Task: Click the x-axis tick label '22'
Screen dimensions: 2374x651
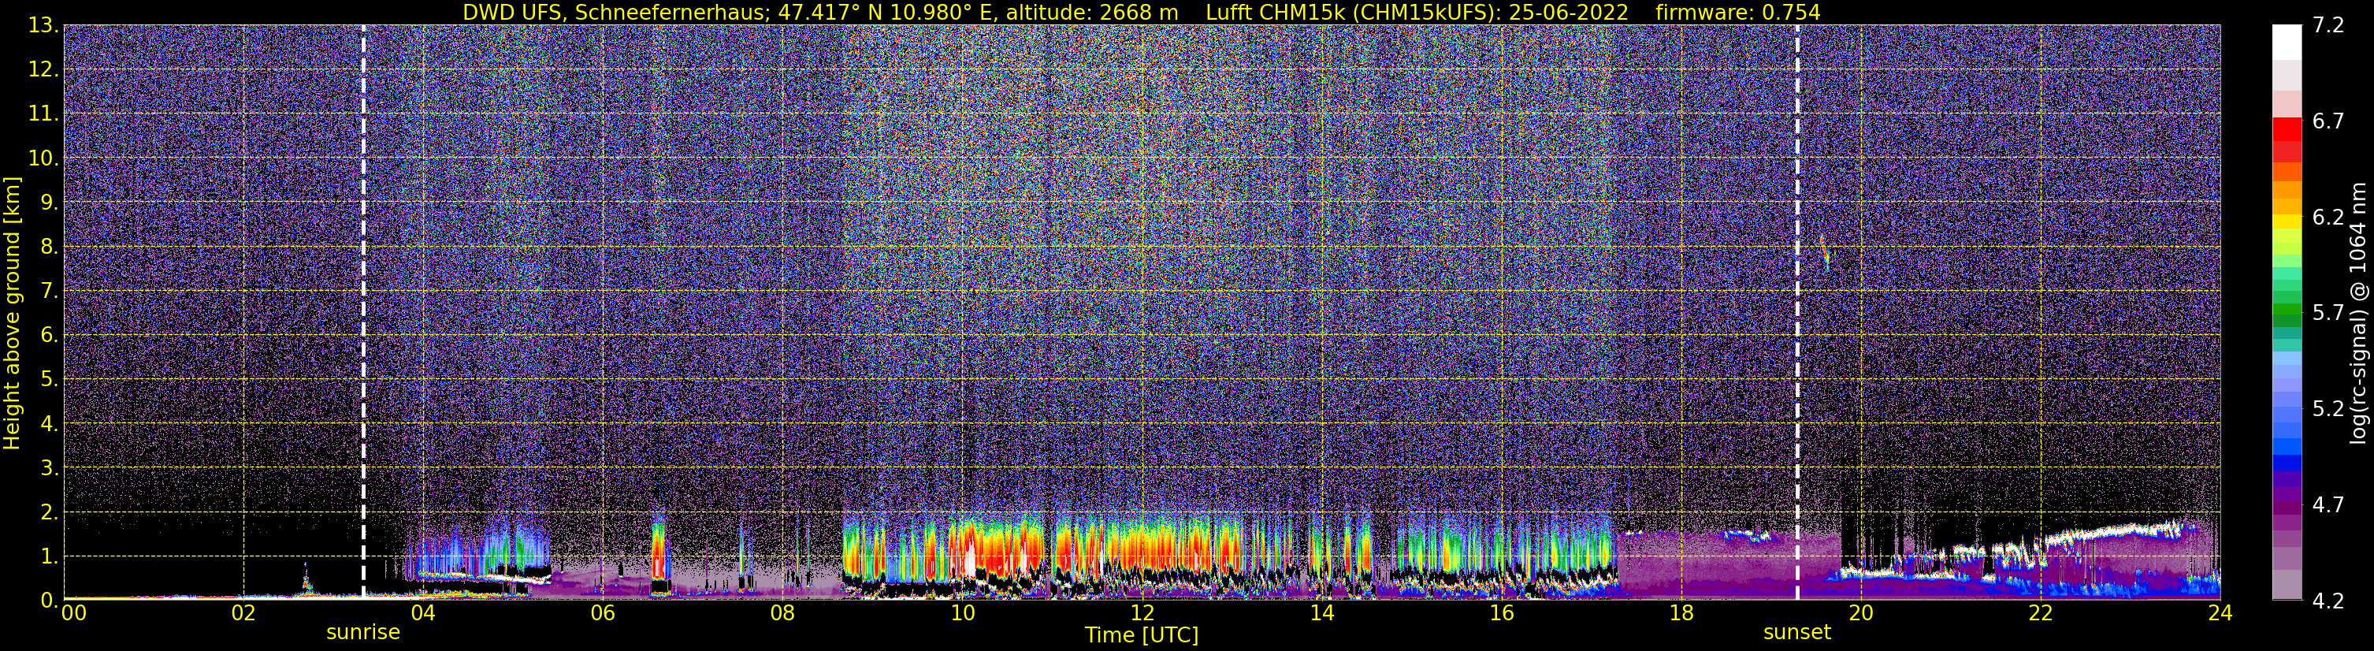Action: pos(2041,613)
